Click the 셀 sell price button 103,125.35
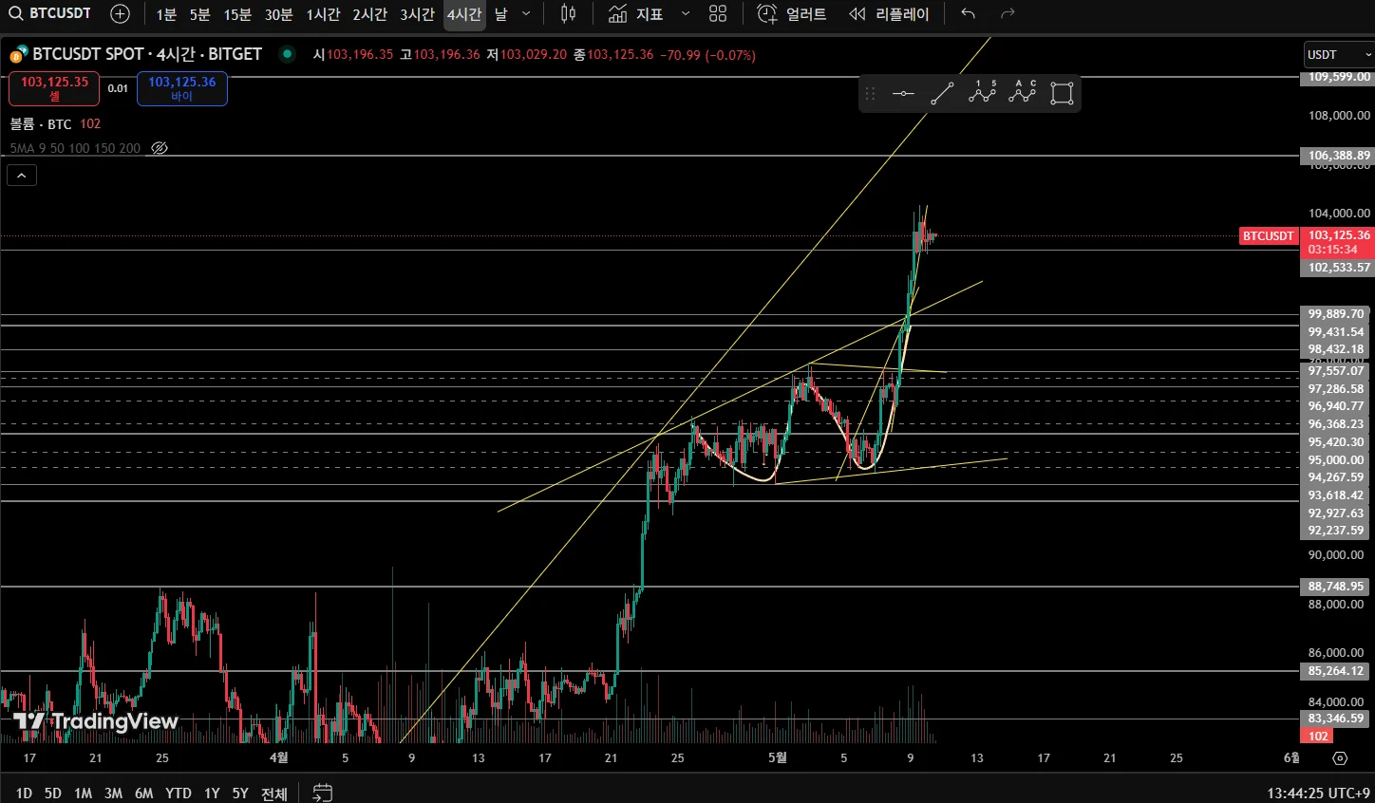 coord(54,88)
